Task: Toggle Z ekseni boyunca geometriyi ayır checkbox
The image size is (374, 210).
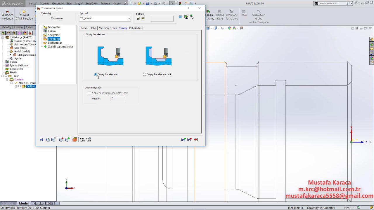Action: point(89,93)
